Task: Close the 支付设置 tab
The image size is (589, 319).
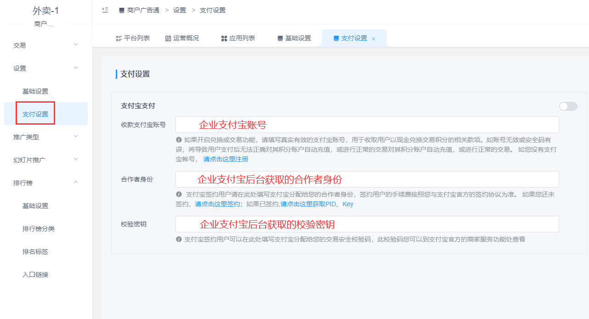Action: [374, 39]
